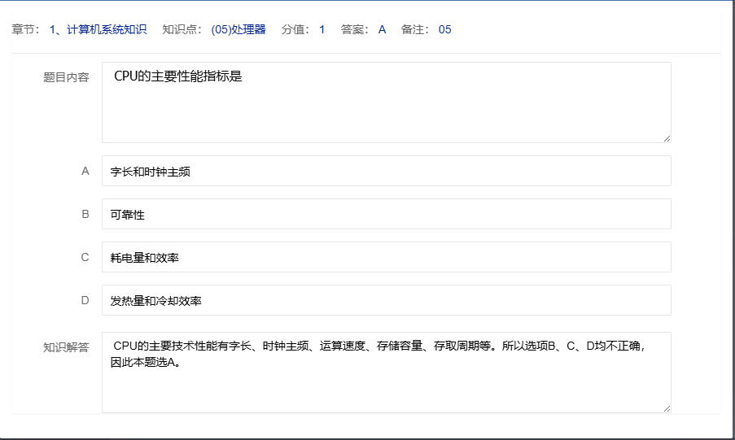
Task: Click the B label beside 可靠性 option
Action: click(85, 215)
